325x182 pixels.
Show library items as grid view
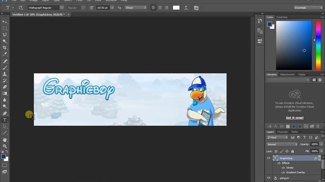(x=314, y=80)
